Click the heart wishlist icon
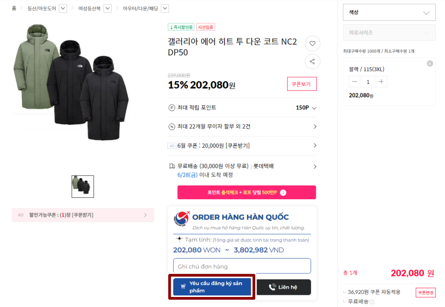The height and width of the screenshot is (307, 445). [312, 43]
